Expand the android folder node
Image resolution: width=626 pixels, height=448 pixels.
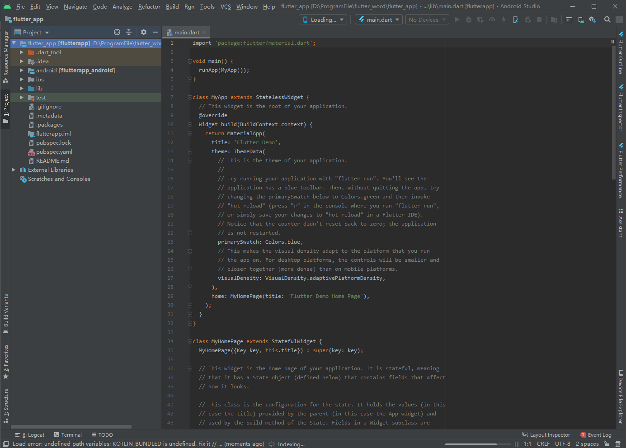(x=21, y=71)
